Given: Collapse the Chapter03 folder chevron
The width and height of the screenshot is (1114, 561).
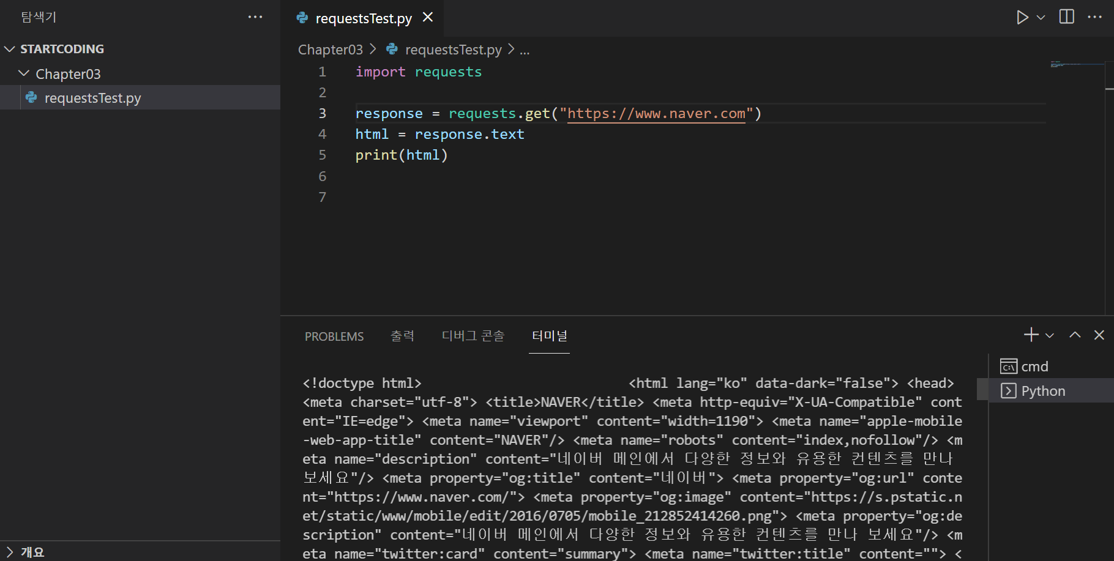Looking at the screenshot, I should click(x=24, y=73).
